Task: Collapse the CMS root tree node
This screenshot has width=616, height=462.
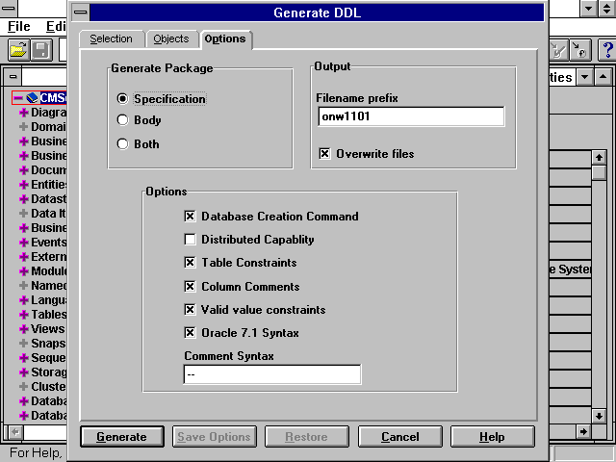Action: pyautogui.click(x=17, y=98)
